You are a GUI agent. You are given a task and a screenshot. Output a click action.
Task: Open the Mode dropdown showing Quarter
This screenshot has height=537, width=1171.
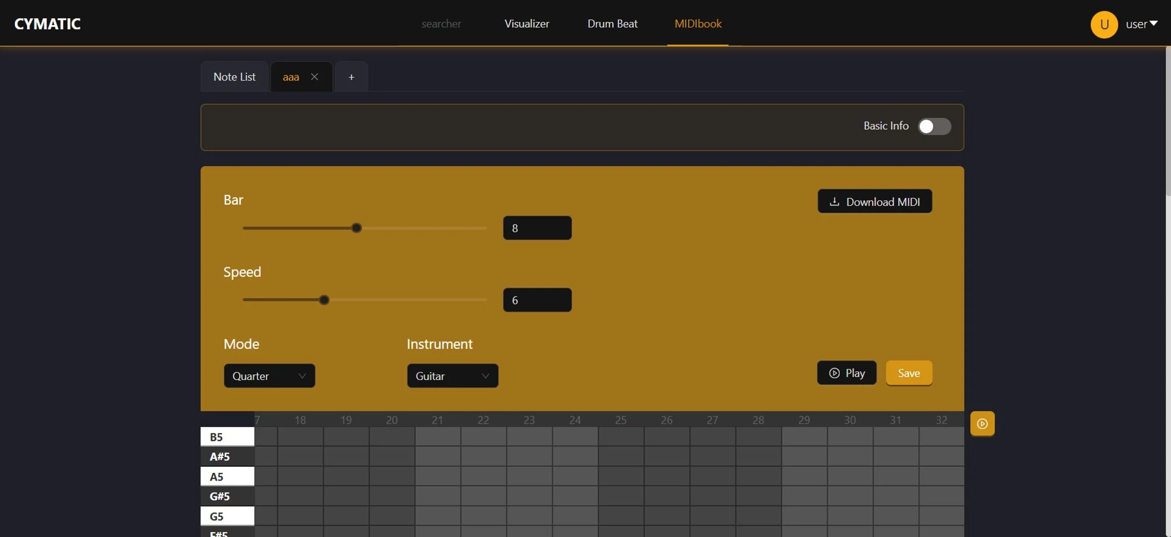click(269, 376)
